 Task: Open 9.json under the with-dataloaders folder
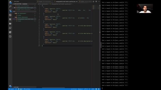click(x=25, y=15)
